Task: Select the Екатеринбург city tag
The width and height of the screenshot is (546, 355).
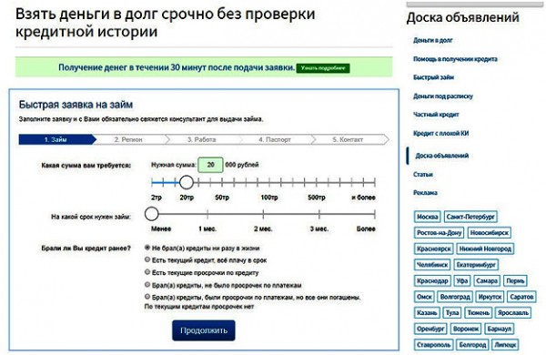Action: (x=476, y=265)
